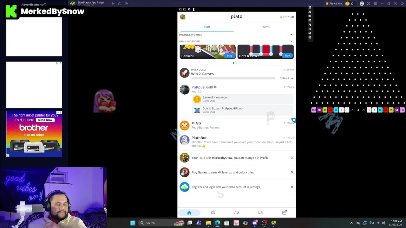
Task: Collapse the ONLINE/FAVORITES section
Action: (291, 35)
